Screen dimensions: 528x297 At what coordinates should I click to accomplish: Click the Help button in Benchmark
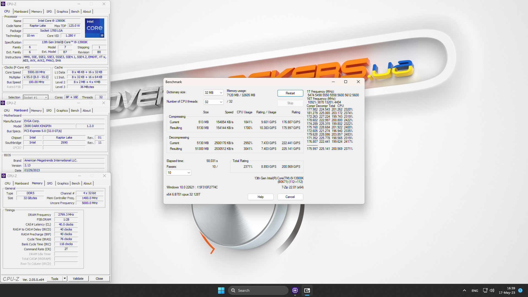260,197
